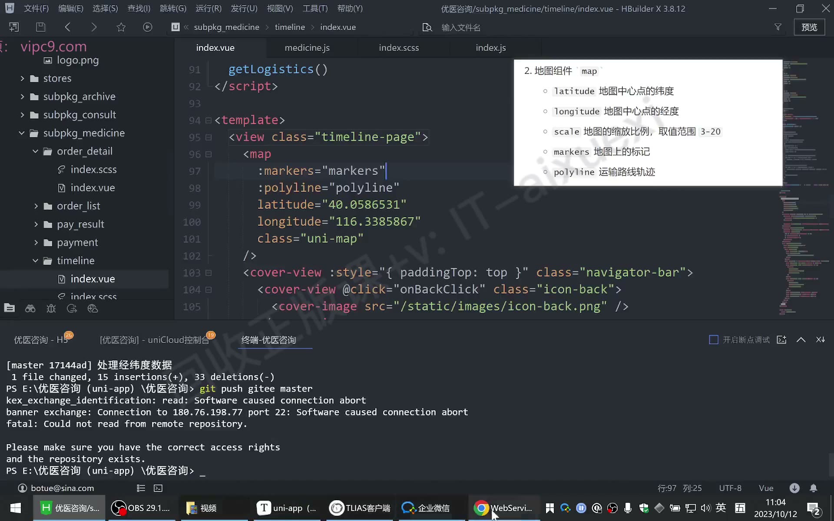This screenshot has height=521, width=834.
Task: Click the run play icon in toolbar
Action: tap(148, 27)
